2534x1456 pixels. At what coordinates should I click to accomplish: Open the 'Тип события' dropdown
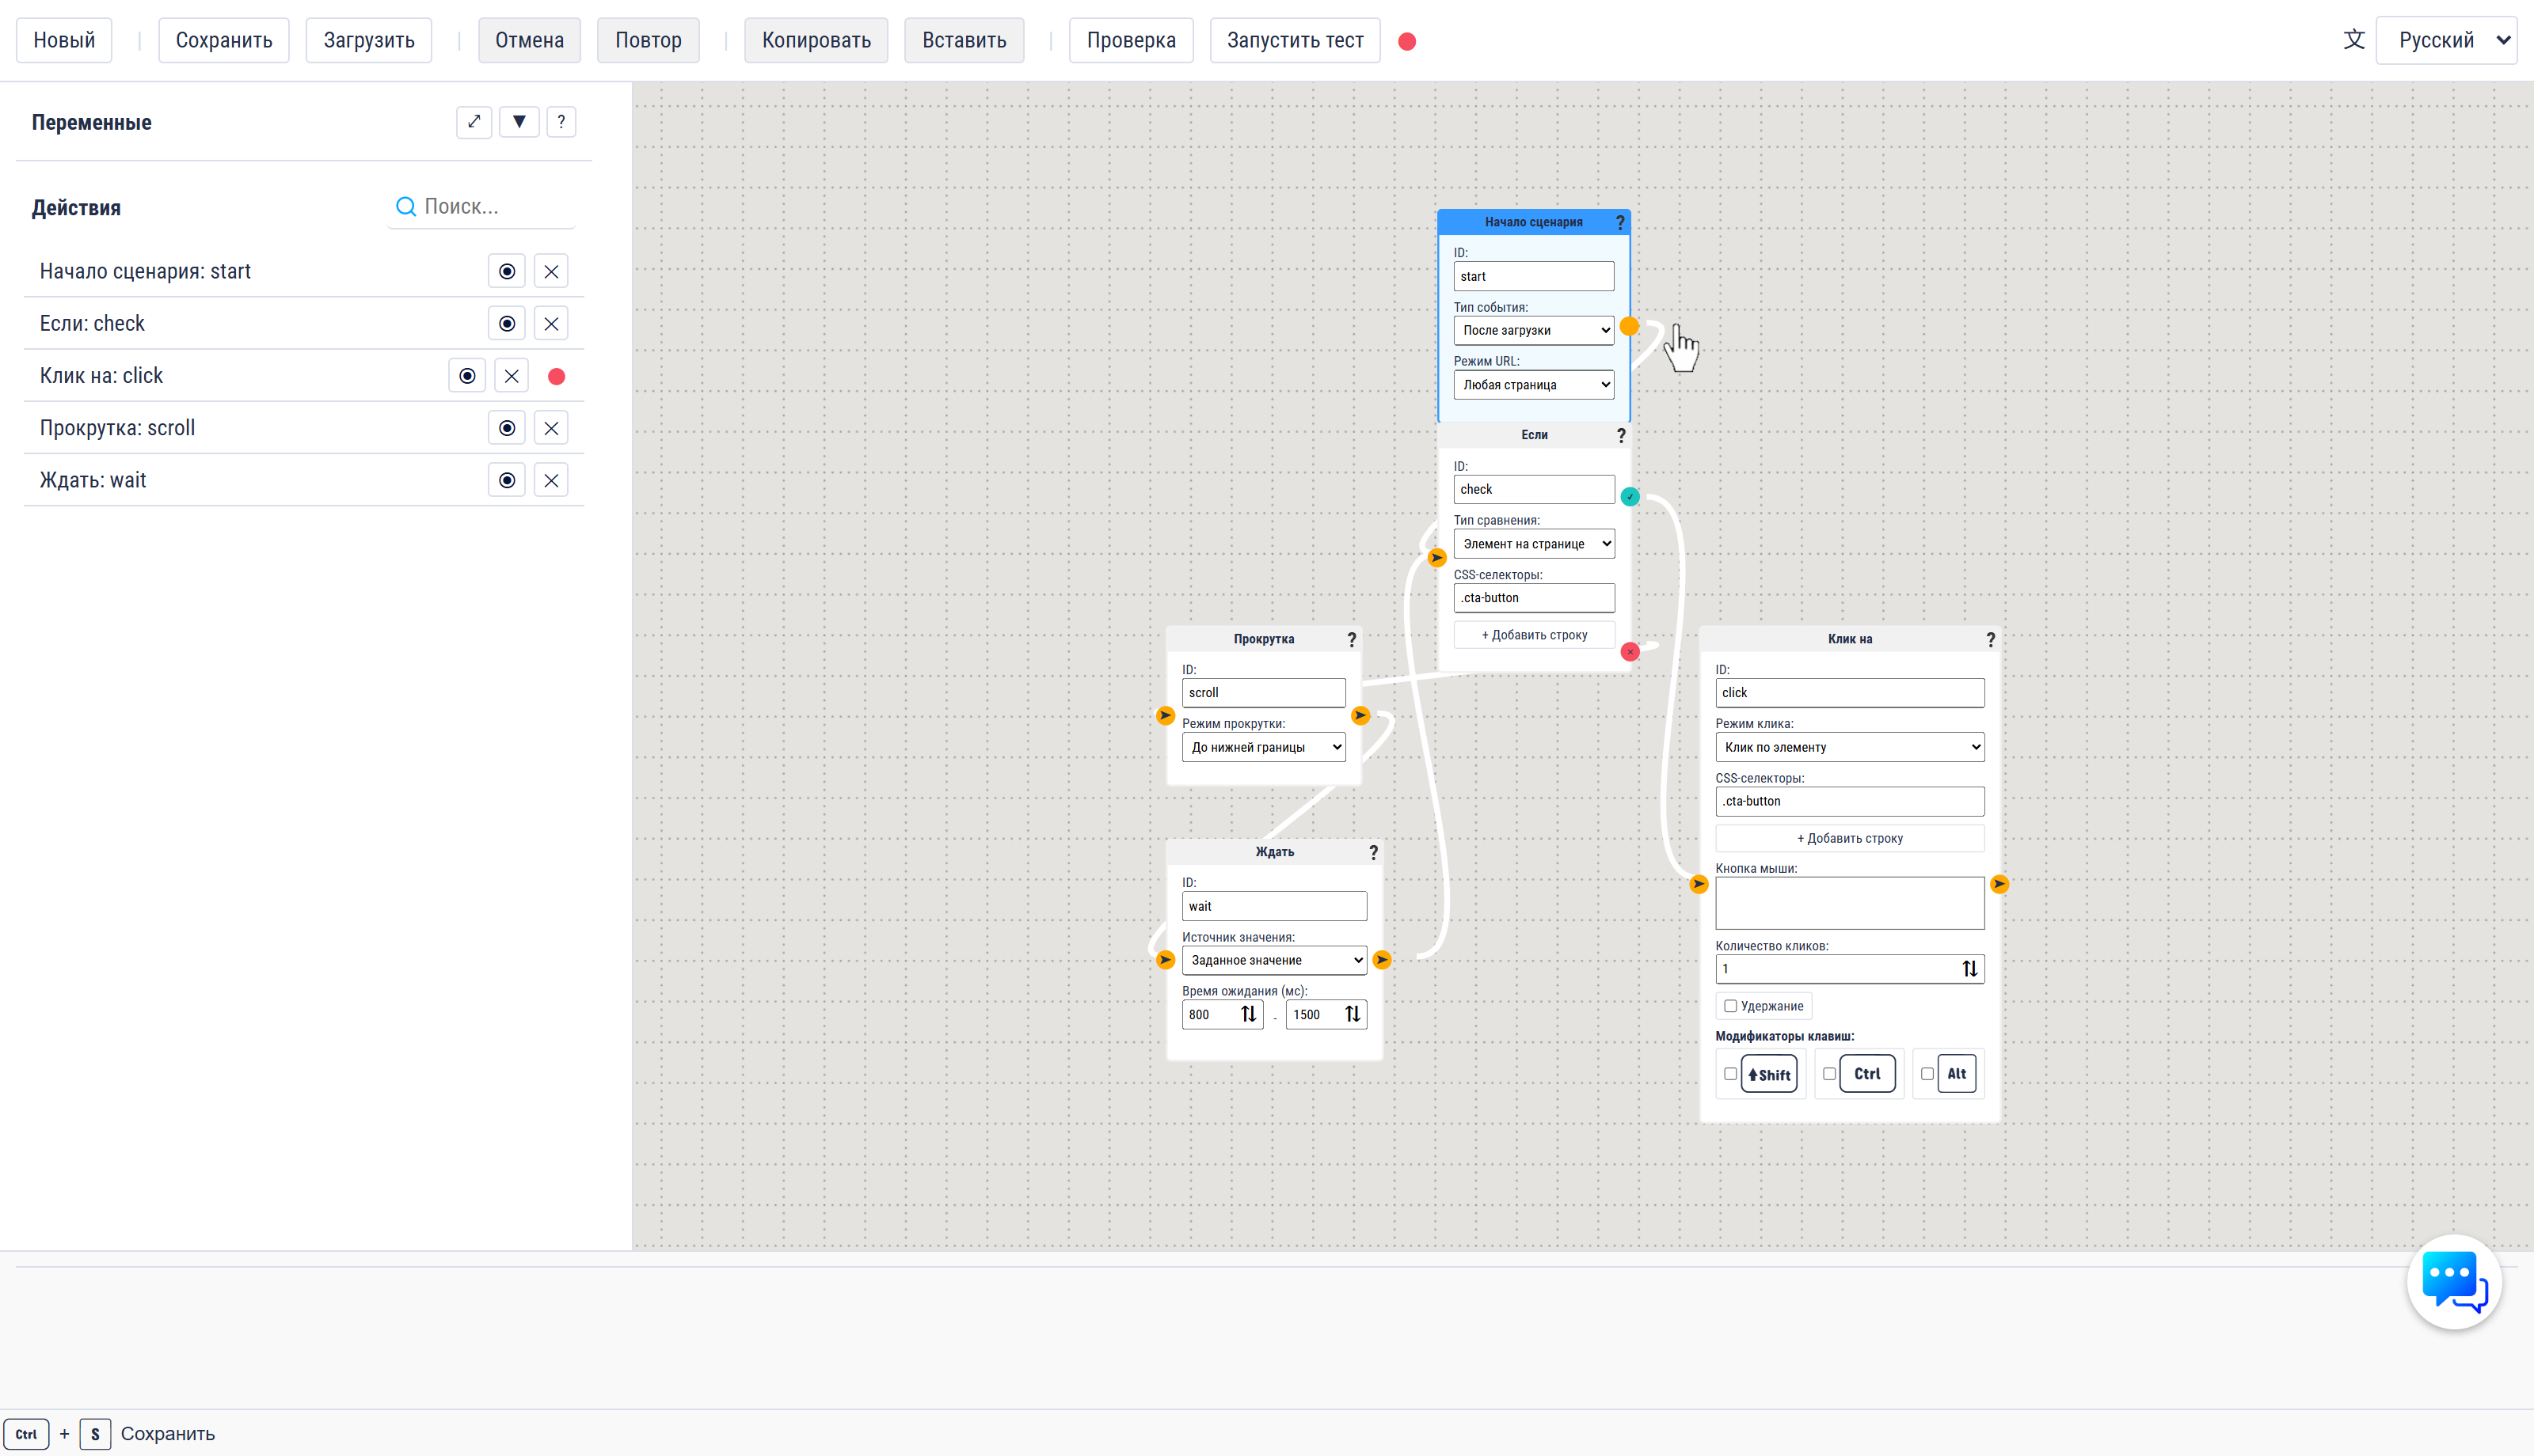pyautogui.click(x=1534, y=331)
